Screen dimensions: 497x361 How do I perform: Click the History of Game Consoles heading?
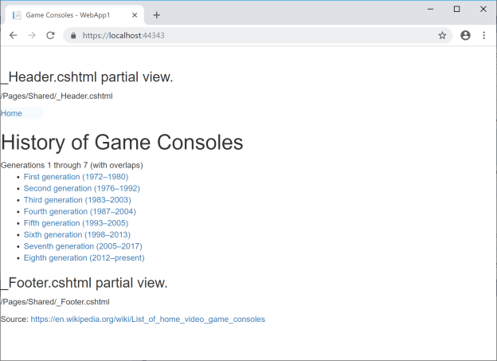point(122,142)
